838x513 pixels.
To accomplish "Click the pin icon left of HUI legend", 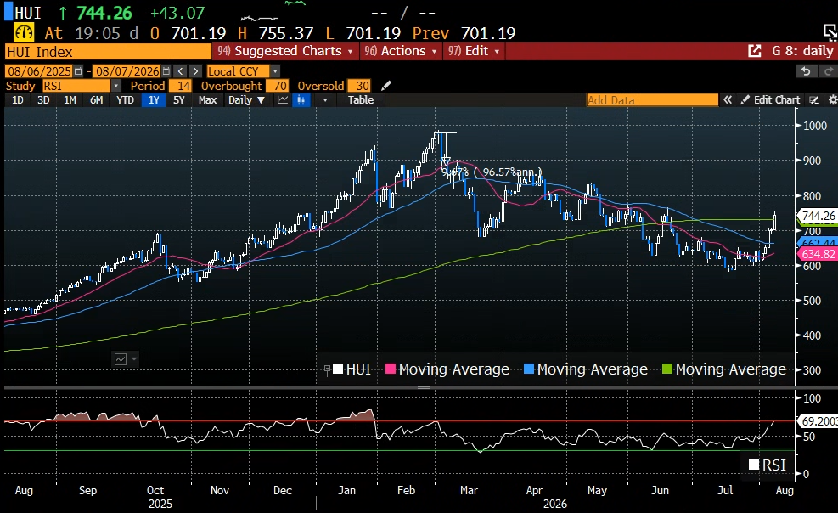I will 327,369.
